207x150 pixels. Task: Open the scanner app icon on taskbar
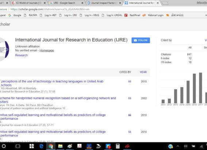99,146
